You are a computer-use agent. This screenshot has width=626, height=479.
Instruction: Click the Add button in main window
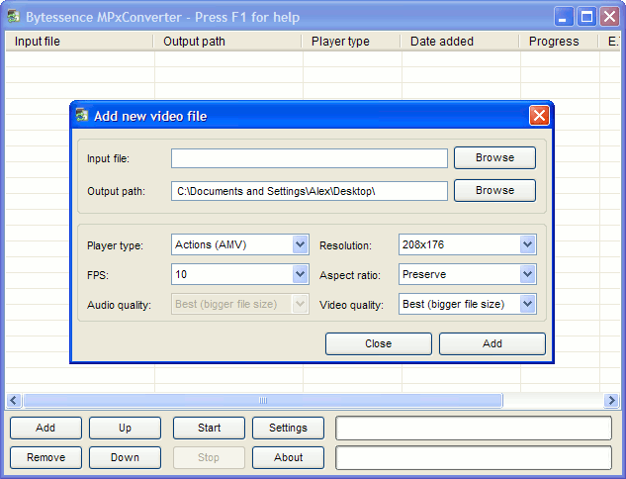point(45,428)
